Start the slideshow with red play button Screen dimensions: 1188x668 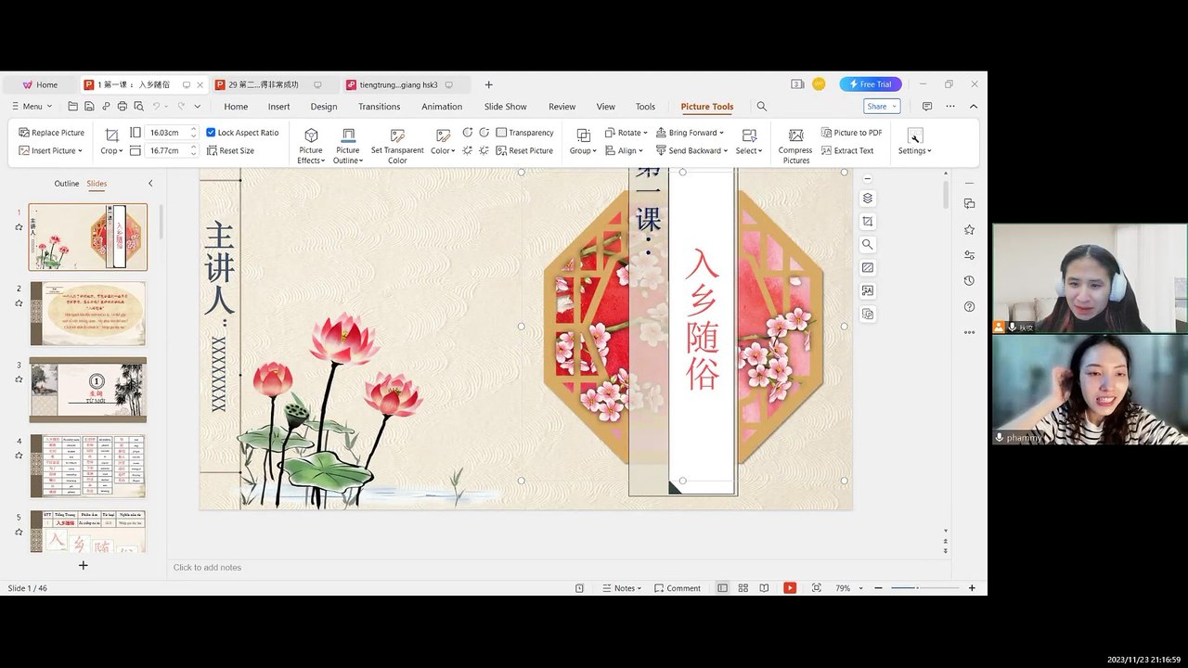pyautogui.click(x=790, y=588)
